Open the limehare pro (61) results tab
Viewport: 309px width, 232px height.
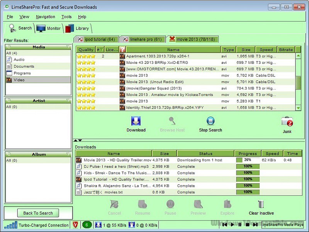pos(142,39)
